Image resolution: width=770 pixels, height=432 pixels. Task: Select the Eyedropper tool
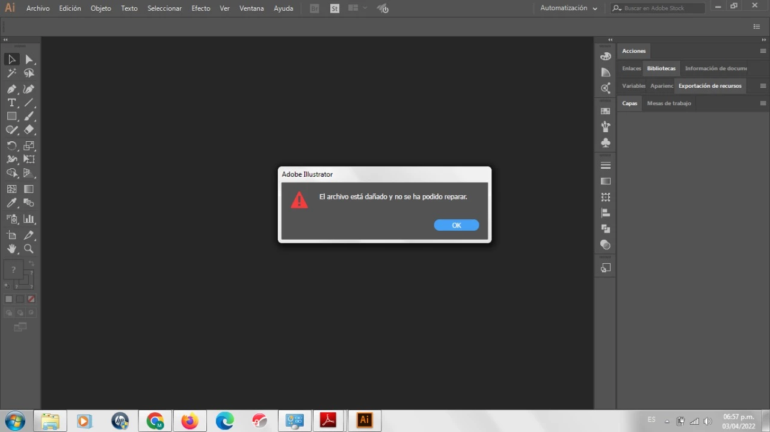point(11,203)
